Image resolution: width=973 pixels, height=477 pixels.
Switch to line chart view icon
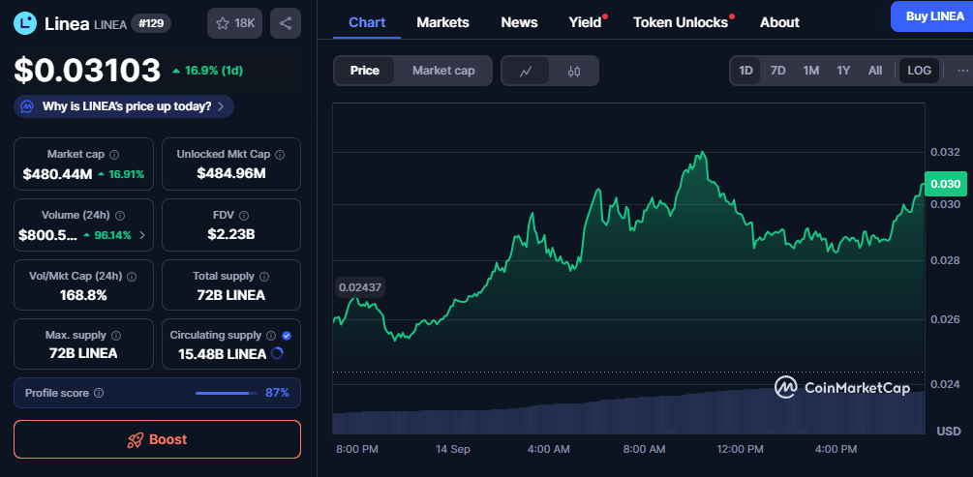[526, 71]
